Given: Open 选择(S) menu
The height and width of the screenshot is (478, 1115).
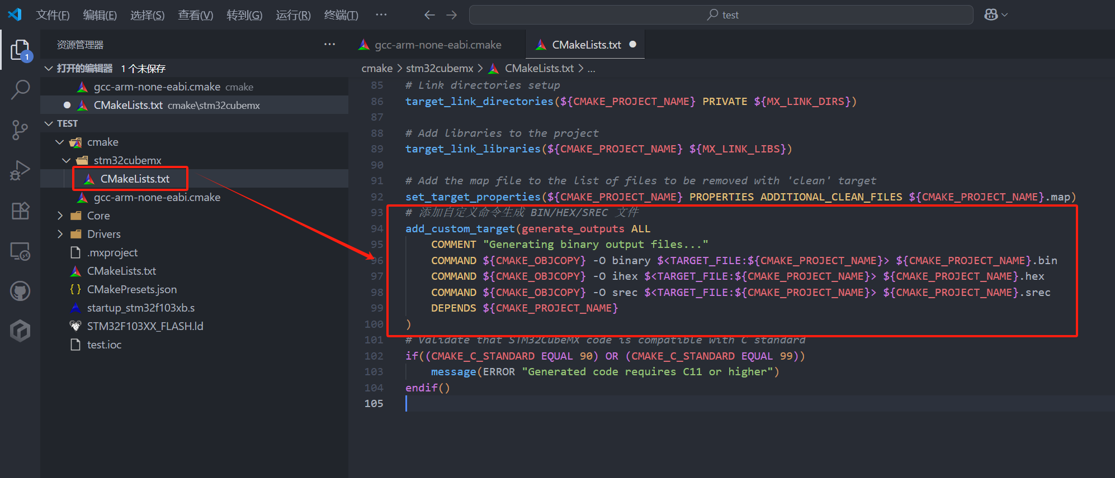Looking at the screenshot, I should point(148,15).
